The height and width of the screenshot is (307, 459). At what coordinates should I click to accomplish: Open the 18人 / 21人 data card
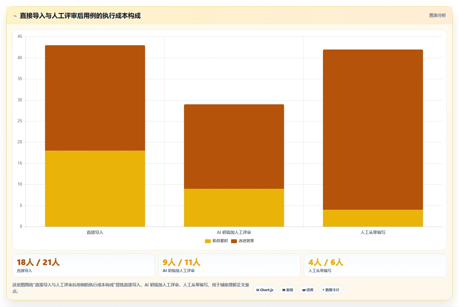[84, 265]
